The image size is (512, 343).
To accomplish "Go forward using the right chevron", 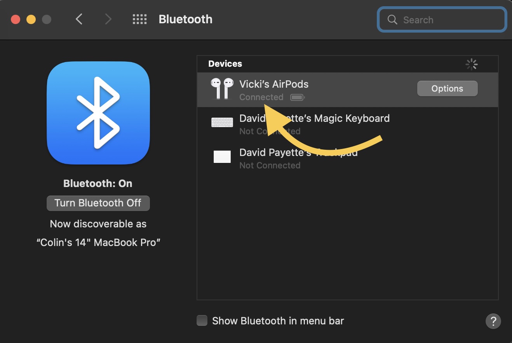I will pos(108,19).
